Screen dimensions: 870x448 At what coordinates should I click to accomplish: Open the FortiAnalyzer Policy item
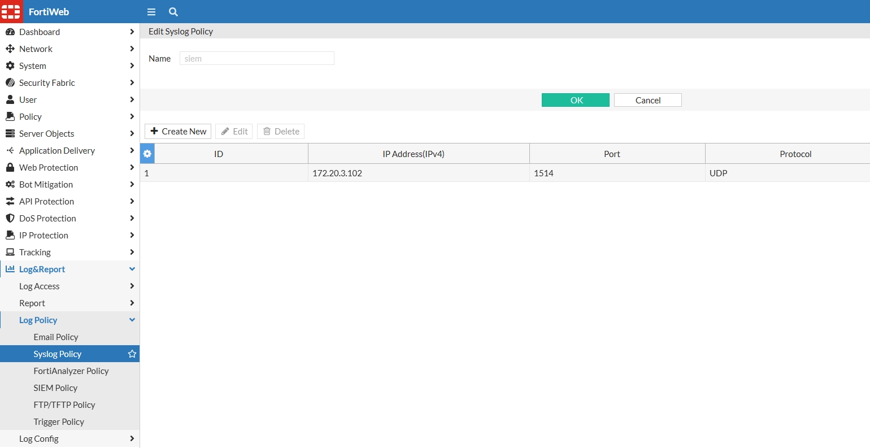coord(71,371)
